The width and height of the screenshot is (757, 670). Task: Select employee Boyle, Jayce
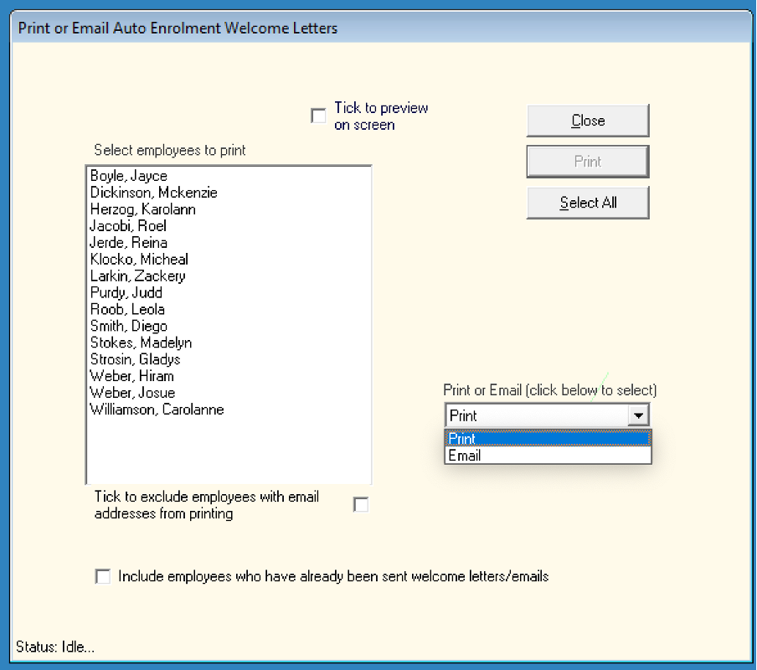(x=129, y=176)
